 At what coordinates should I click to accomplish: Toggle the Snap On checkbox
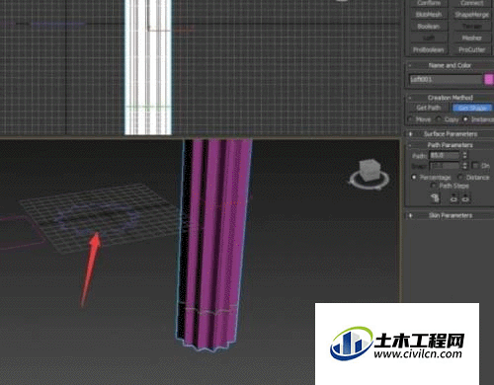tap(475, 166)
